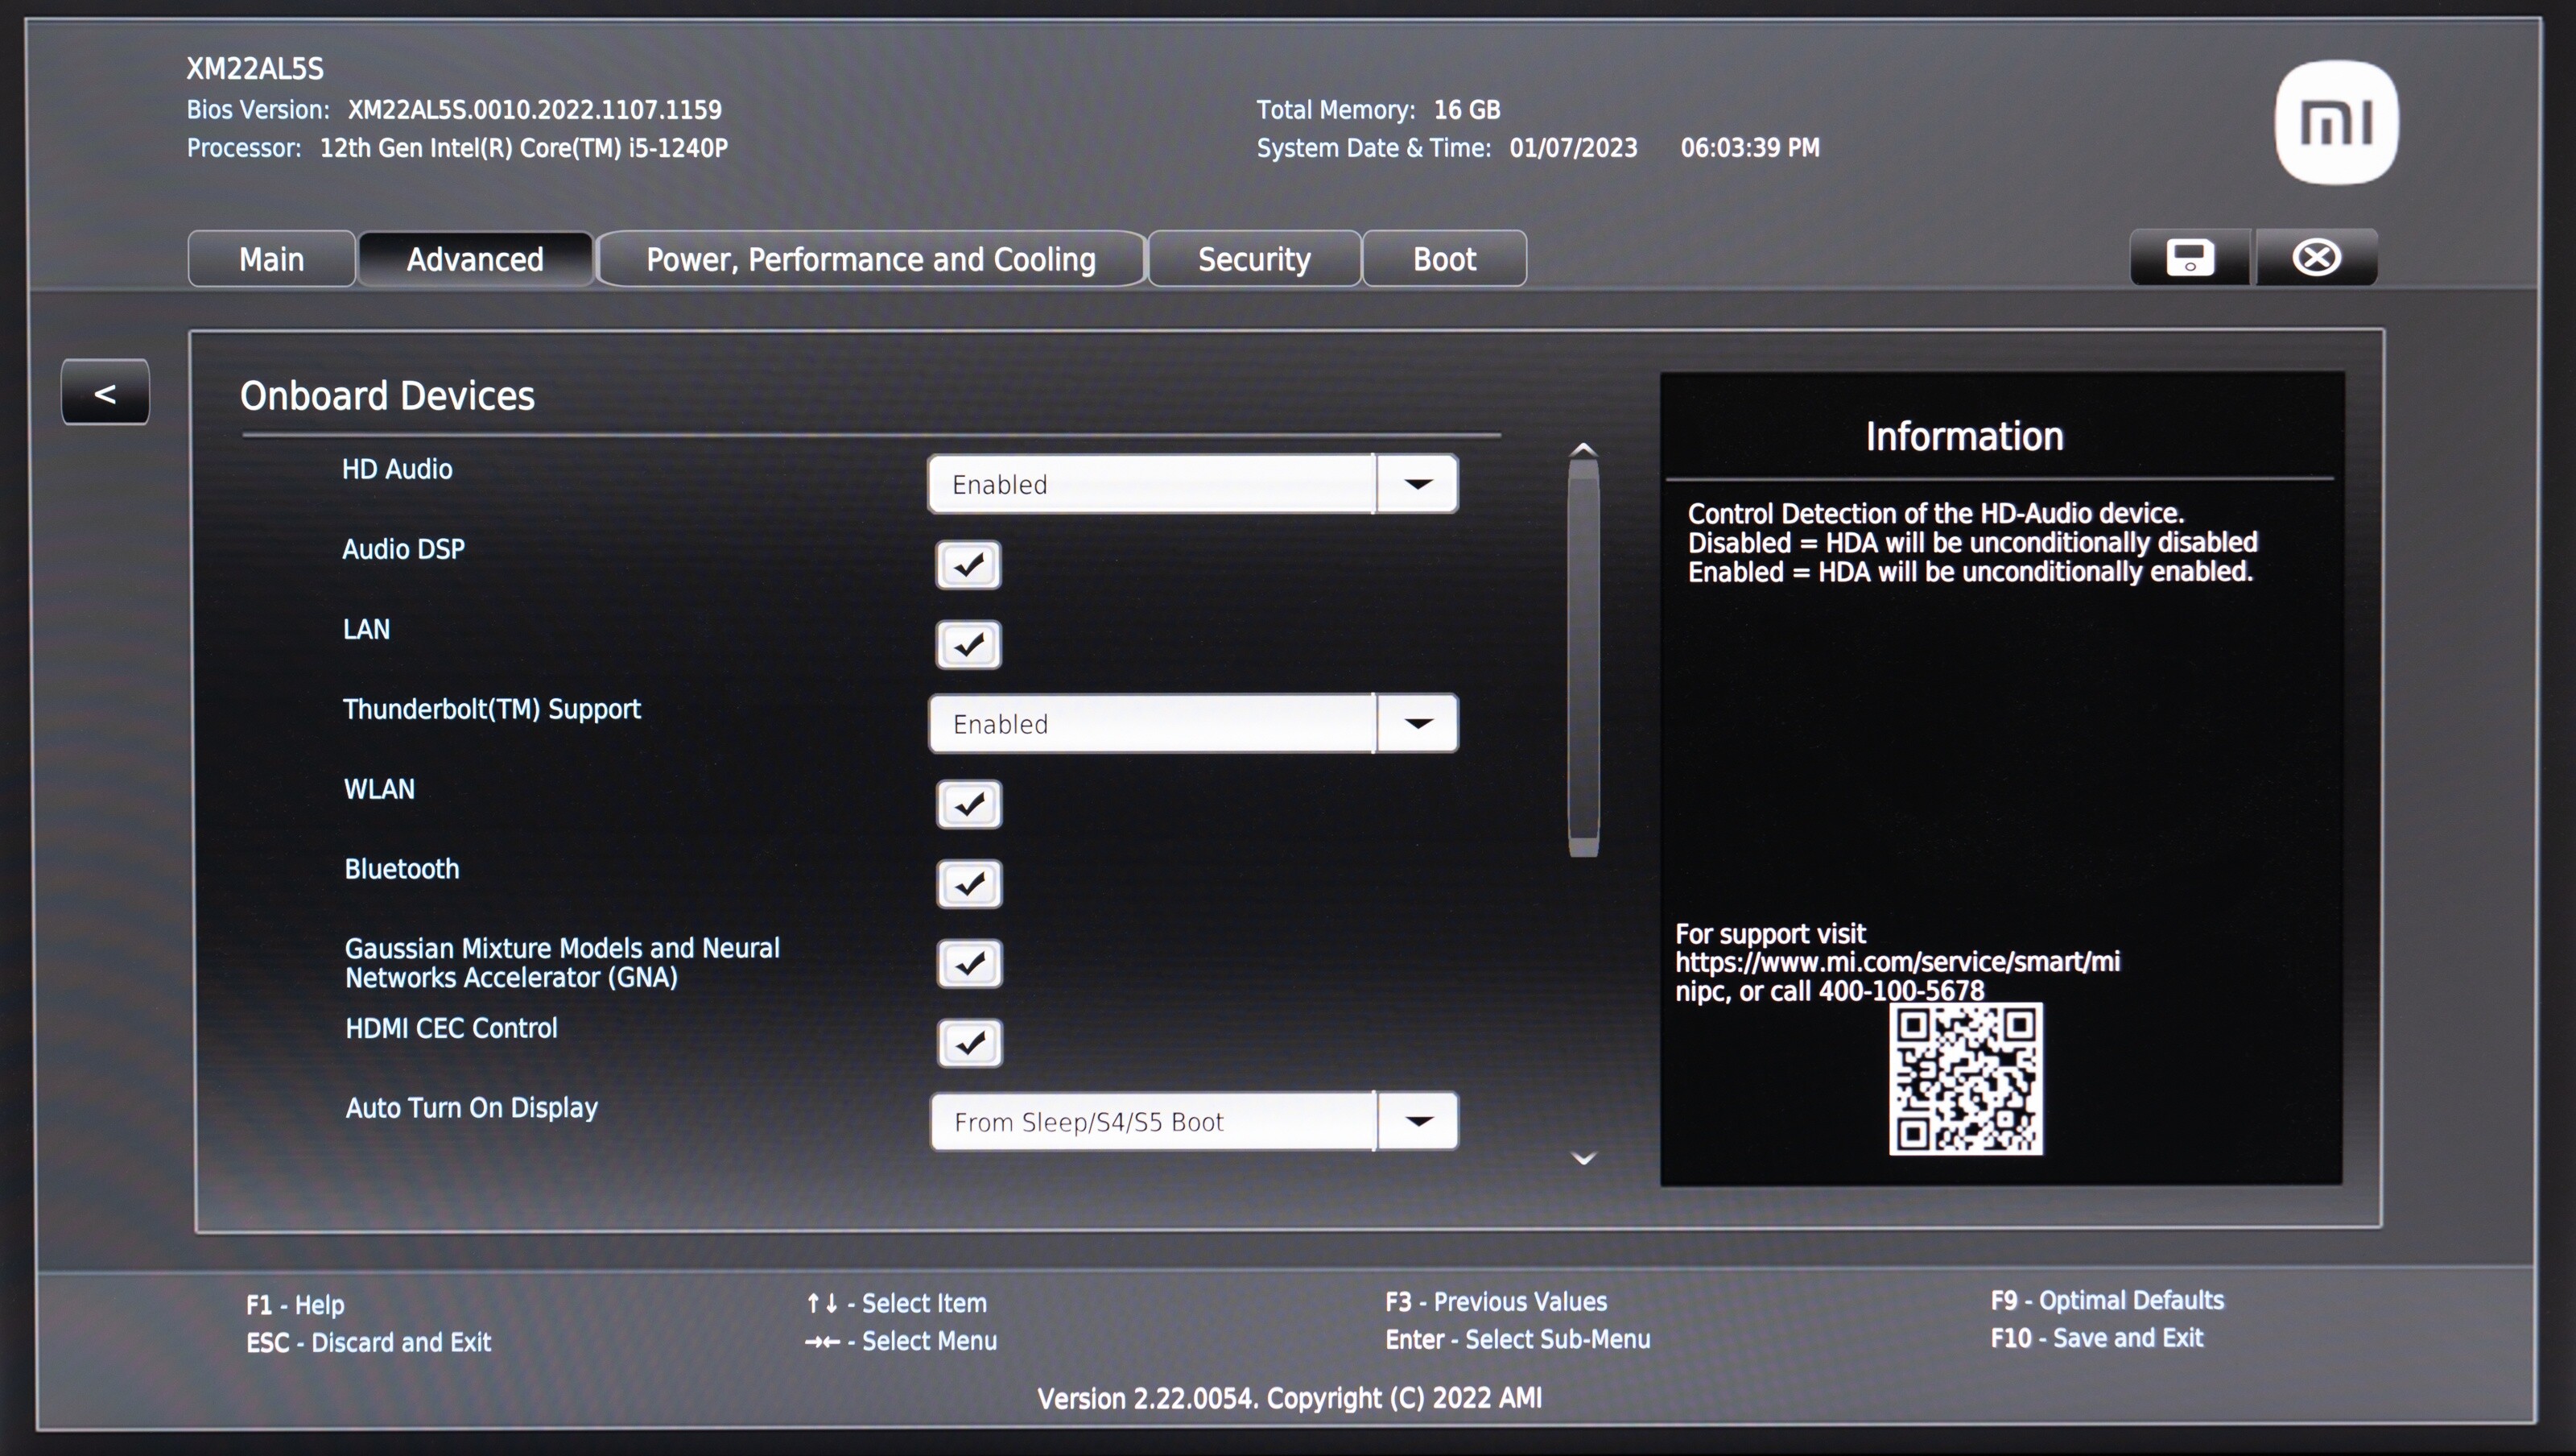Uncheck the WLAN checkbox
The width and height of the screenshot is (2576, 1456).
969,805
